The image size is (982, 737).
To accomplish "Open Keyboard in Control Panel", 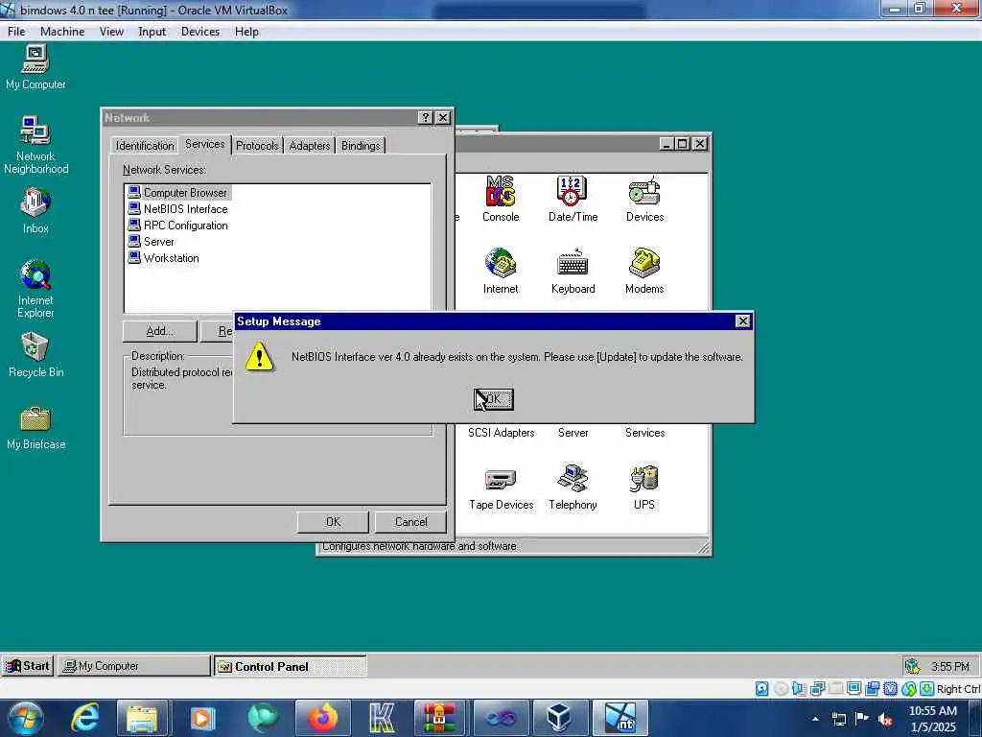I will (573, 272).
